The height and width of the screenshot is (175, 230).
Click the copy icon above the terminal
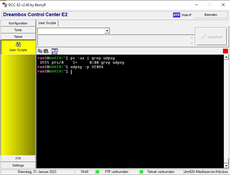[40, 51]
